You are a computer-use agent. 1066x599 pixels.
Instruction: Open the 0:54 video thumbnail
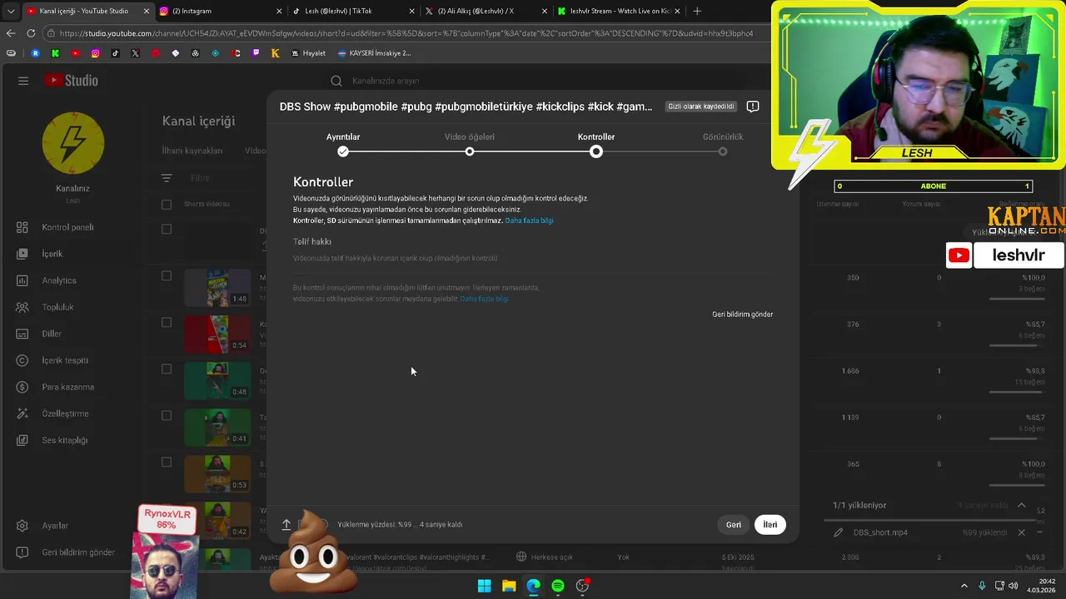(217, 334)
